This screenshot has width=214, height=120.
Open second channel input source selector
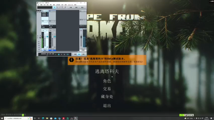coord(52,26)
